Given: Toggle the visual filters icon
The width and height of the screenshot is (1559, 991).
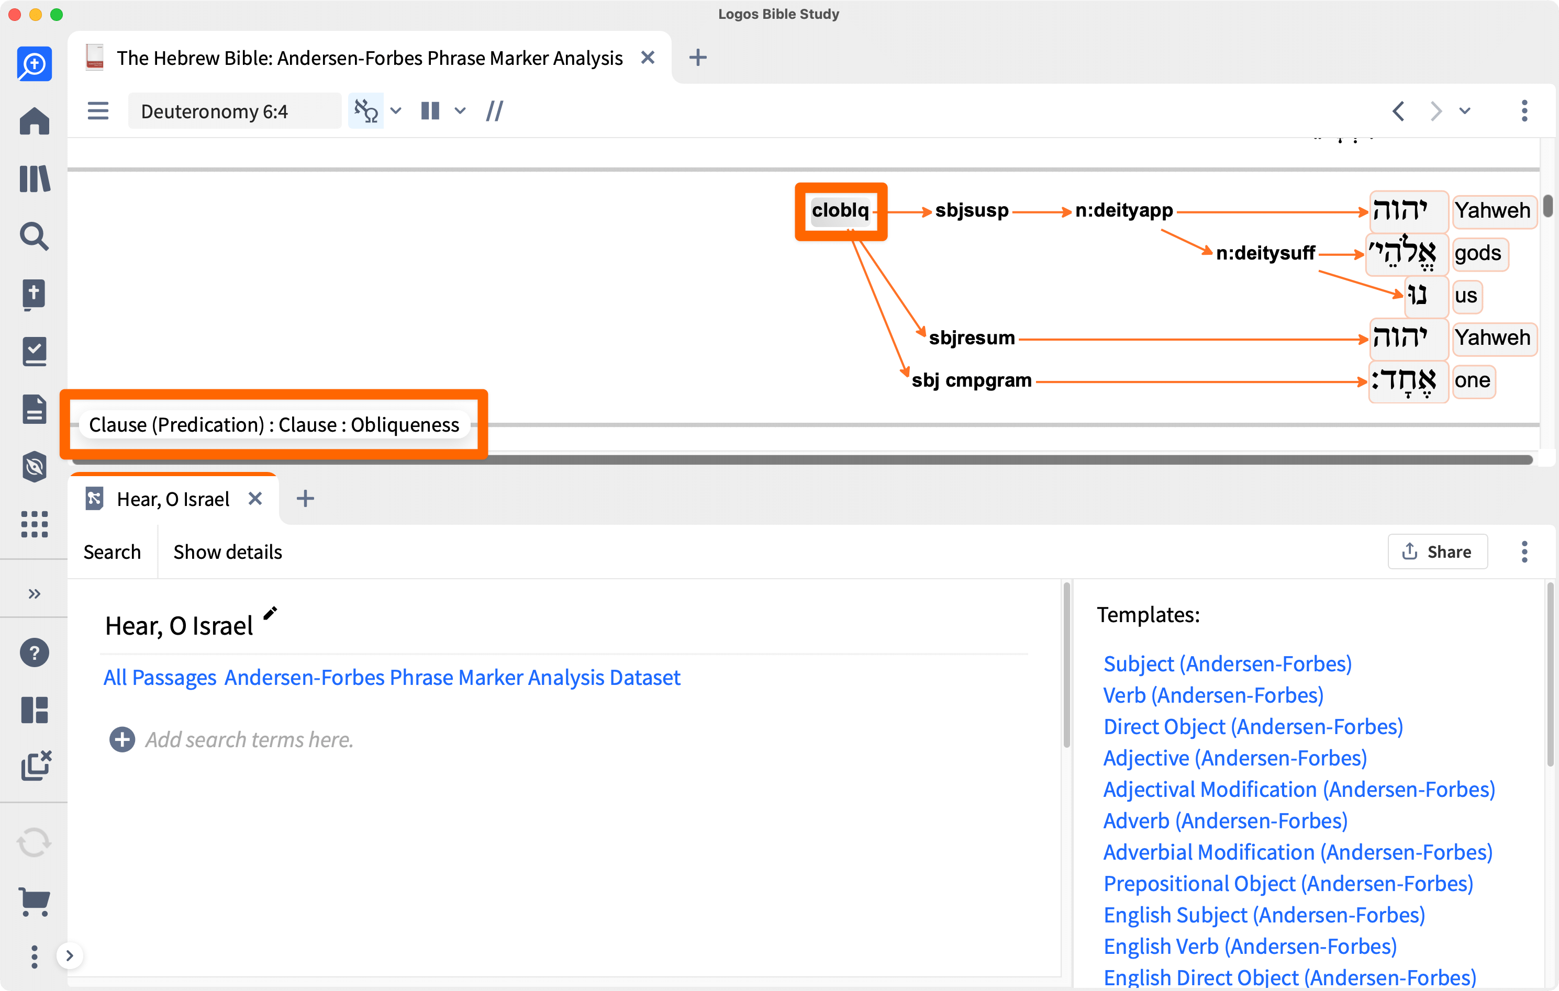Looking at the screenshot, I should 366,111.
